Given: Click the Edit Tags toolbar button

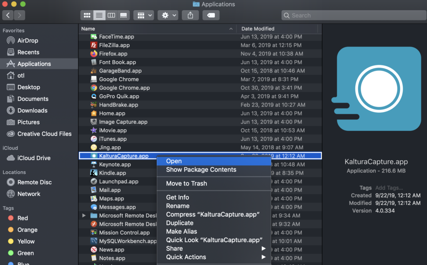Looking at the screenshot, I should [x=211, y=15].
